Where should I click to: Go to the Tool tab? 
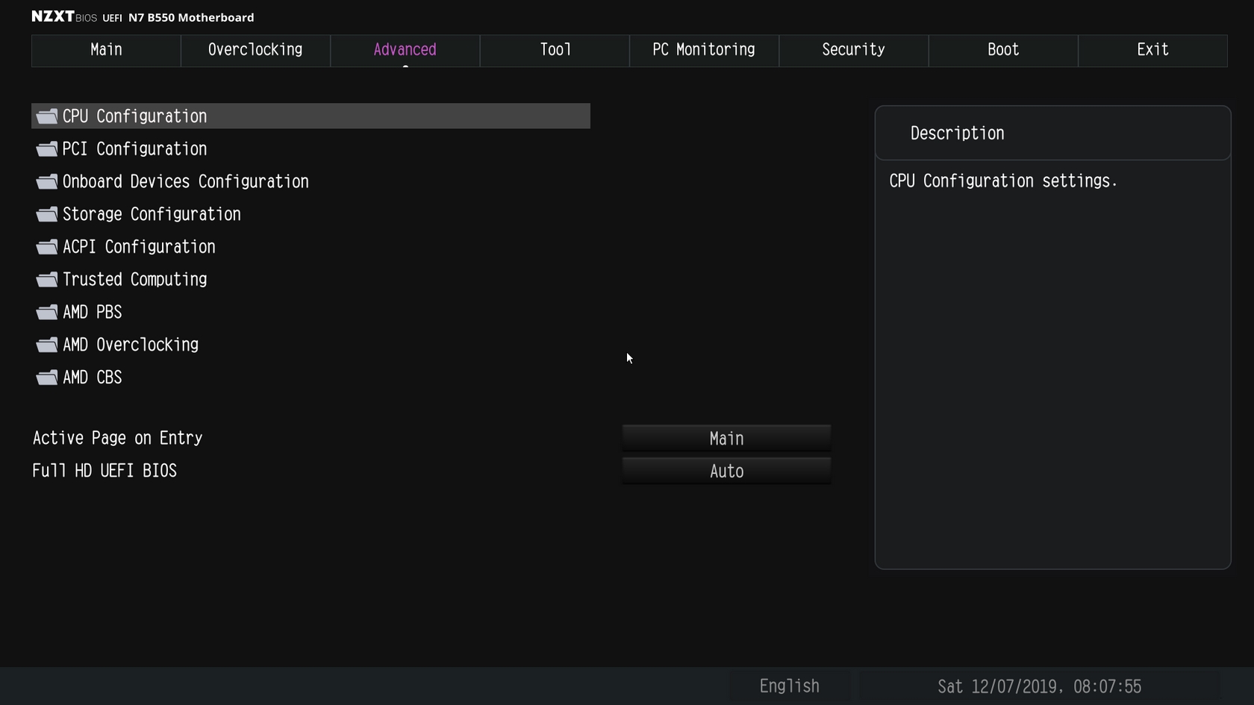pos(555,50)
